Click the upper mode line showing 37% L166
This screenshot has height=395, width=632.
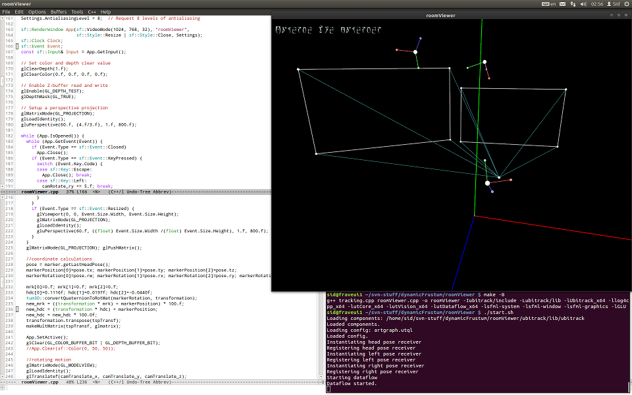136,192
